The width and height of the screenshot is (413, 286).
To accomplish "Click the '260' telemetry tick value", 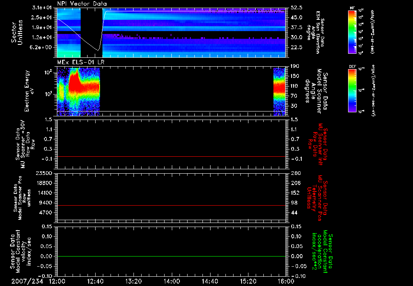I will tap(296, 173).
